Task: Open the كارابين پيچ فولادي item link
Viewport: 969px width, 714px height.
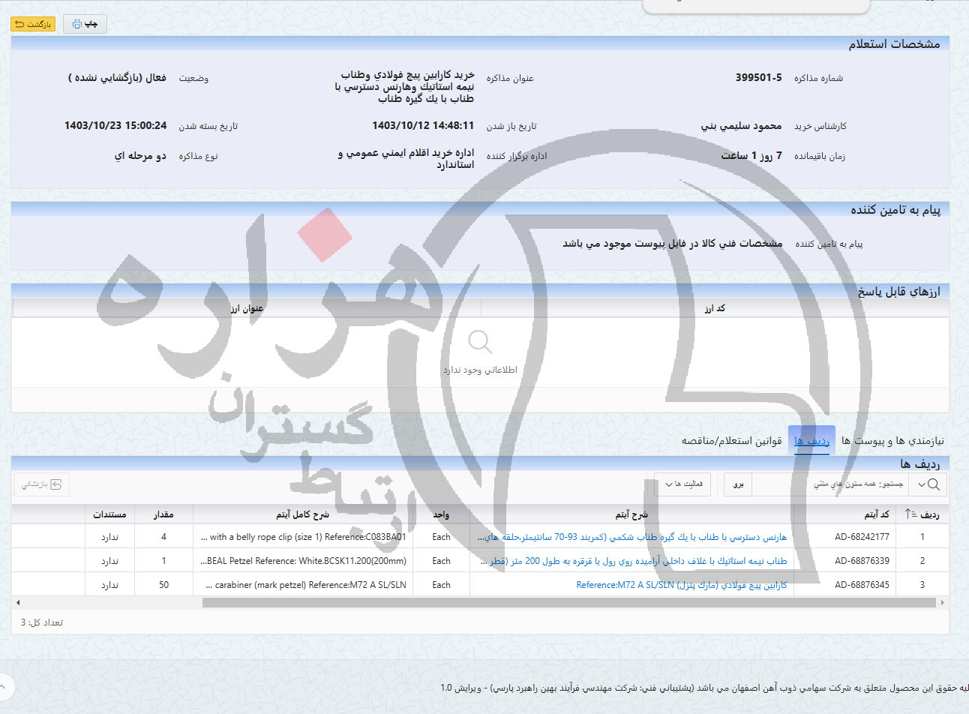Action: 681,585
